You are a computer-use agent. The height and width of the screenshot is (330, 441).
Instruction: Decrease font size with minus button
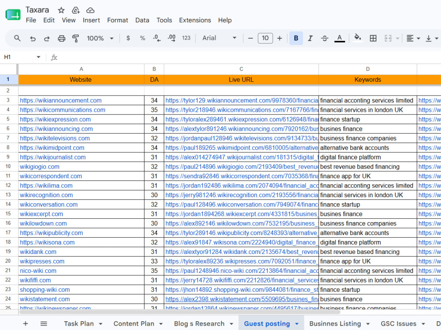250,38
